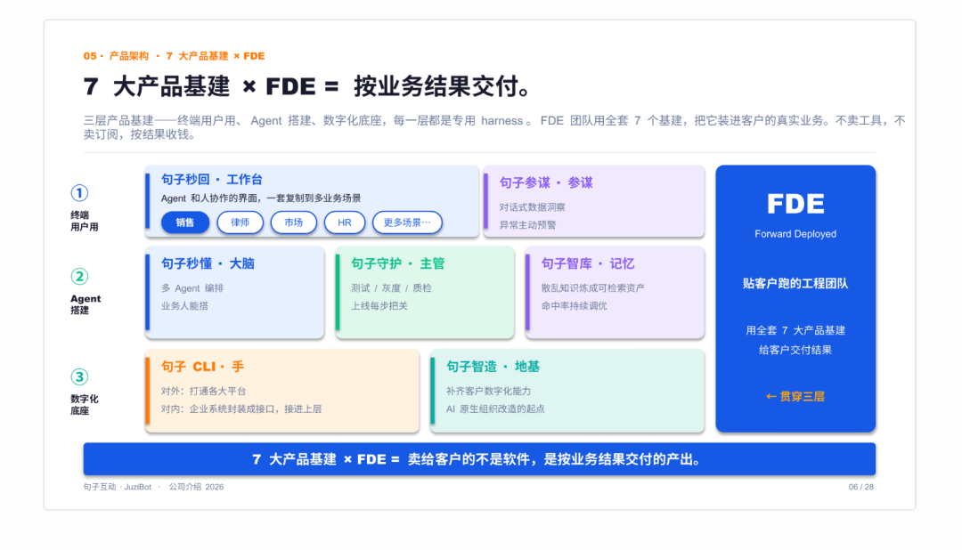962x550 pixels.
Task: Click the Forward Deployed subtitle
Action: click(x=795, y=233)
